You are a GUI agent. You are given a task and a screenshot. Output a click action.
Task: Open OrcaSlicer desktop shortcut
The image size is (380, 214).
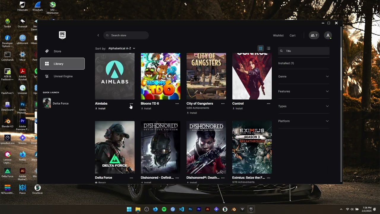tap(37, 190)
